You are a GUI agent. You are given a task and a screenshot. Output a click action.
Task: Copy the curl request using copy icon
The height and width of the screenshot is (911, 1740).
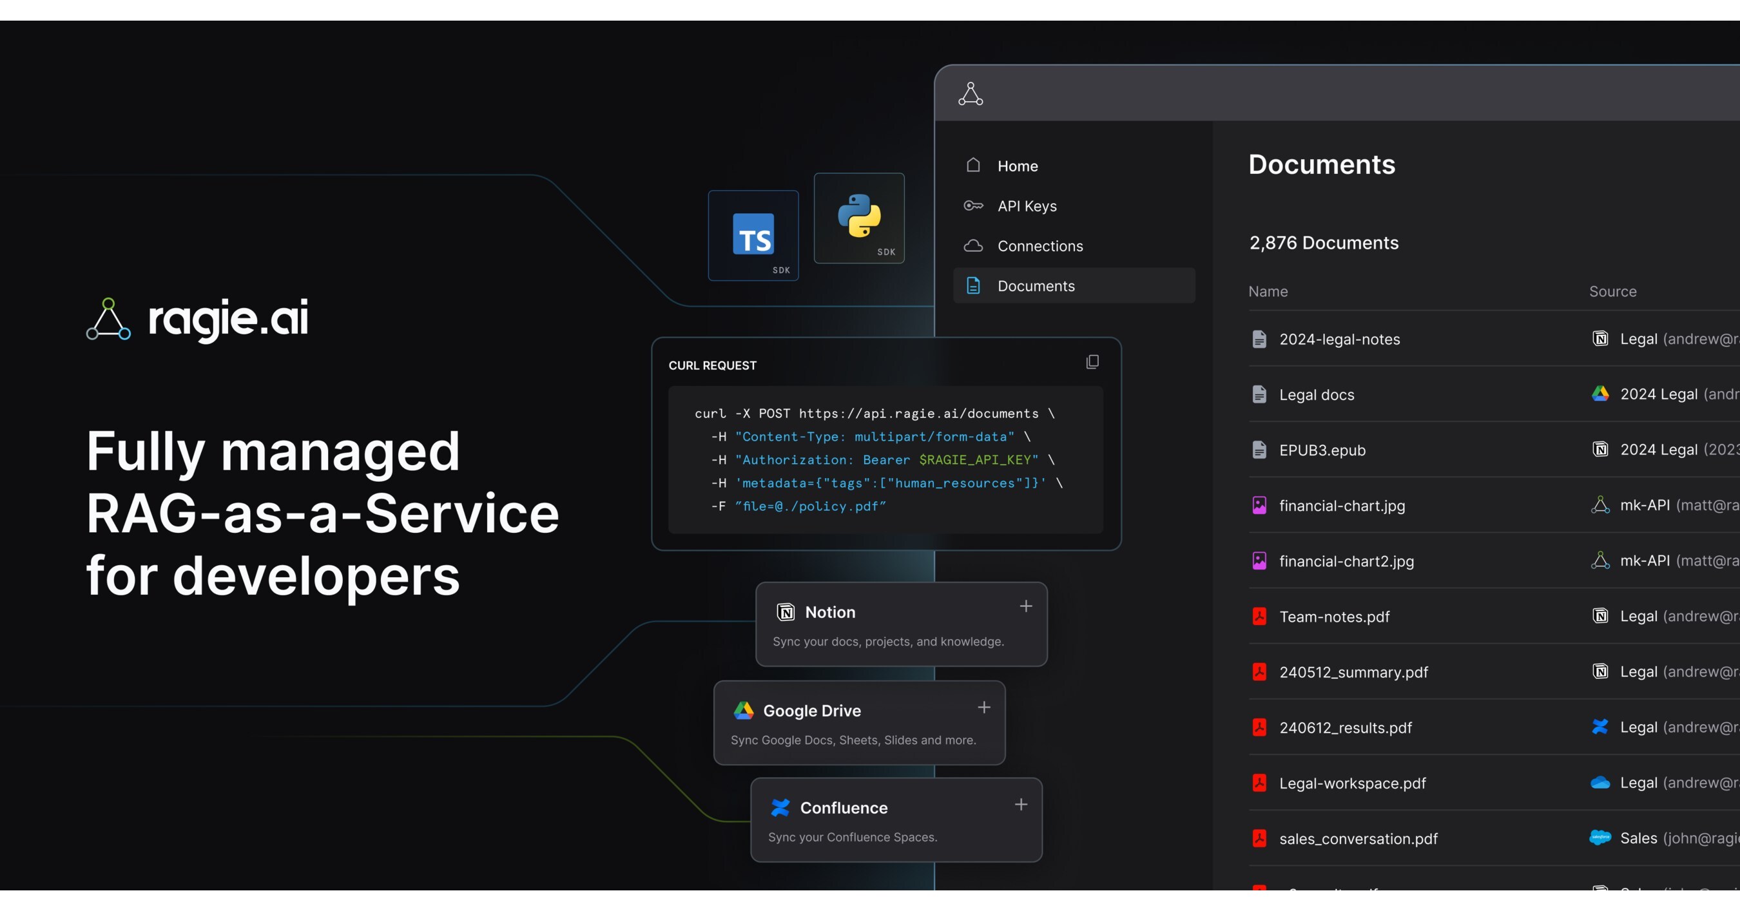(1092, 362)
